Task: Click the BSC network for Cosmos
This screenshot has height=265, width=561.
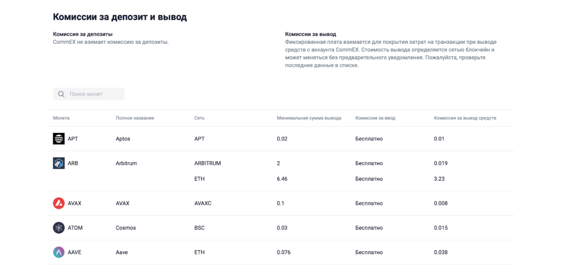Action: [x=199, y=228]
